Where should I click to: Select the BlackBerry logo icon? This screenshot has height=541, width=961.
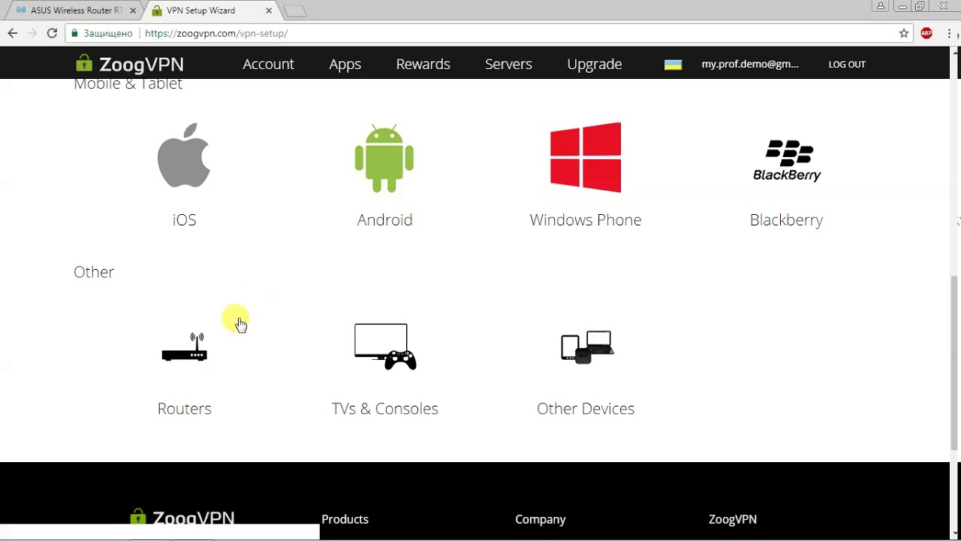(787, 161)
